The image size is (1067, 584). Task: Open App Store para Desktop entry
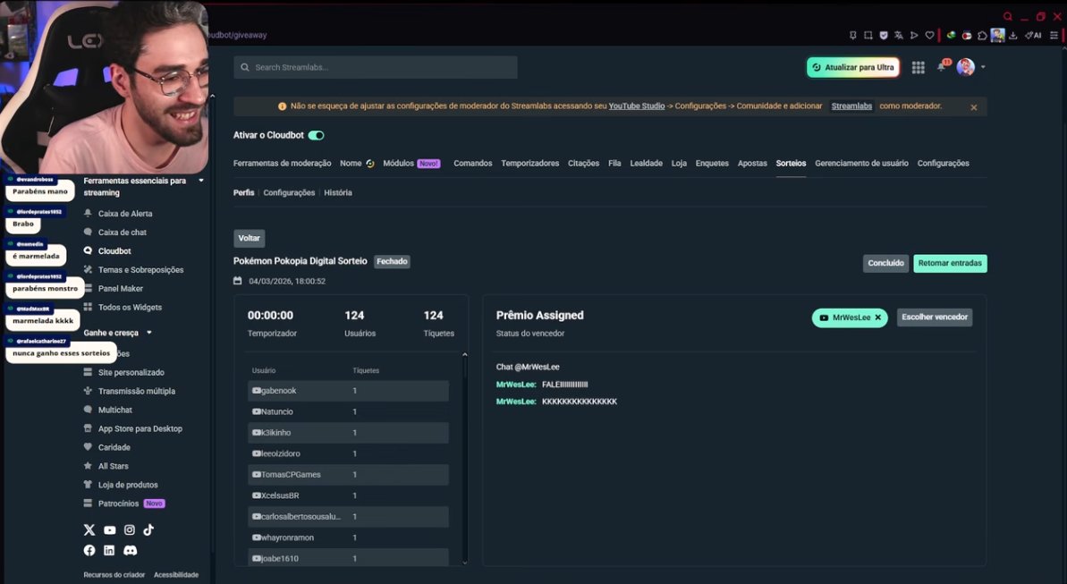pyautogui.click(x=132, y=428)
